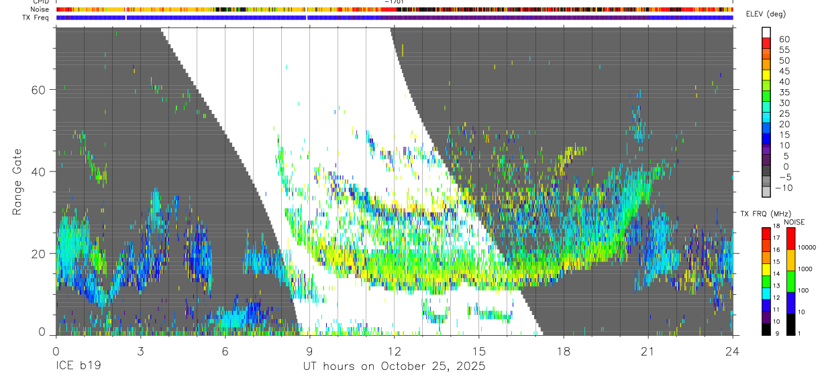
Task: Click the '9' hour tick label on x-axis
Action: pyautogui.click(x=309, y=351)
